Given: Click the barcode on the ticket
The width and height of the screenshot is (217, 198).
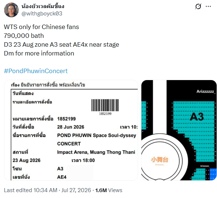Looking at the screenshot, I should [x=105, y=105].
